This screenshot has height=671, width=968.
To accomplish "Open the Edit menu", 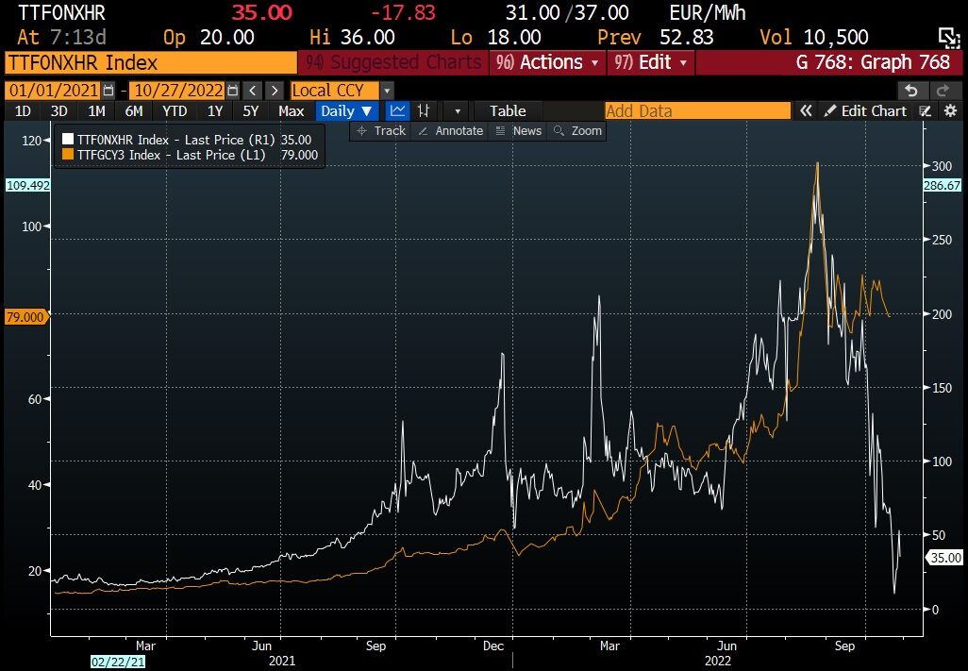I will pos(651,62).
